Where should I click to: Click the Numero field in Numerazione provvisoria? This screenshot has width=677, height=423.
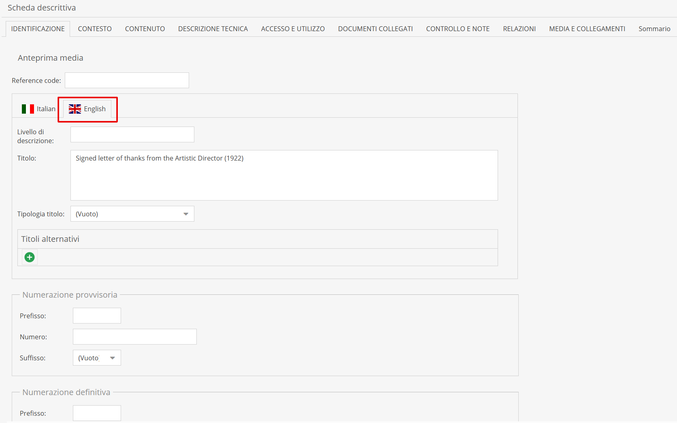(x=134, y=337)
